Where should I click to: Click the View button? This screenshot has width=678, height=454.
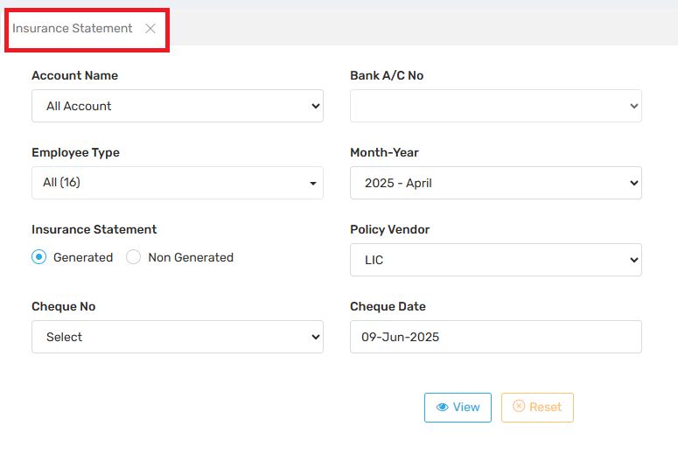pyautogui.click(x=458, y=408)
